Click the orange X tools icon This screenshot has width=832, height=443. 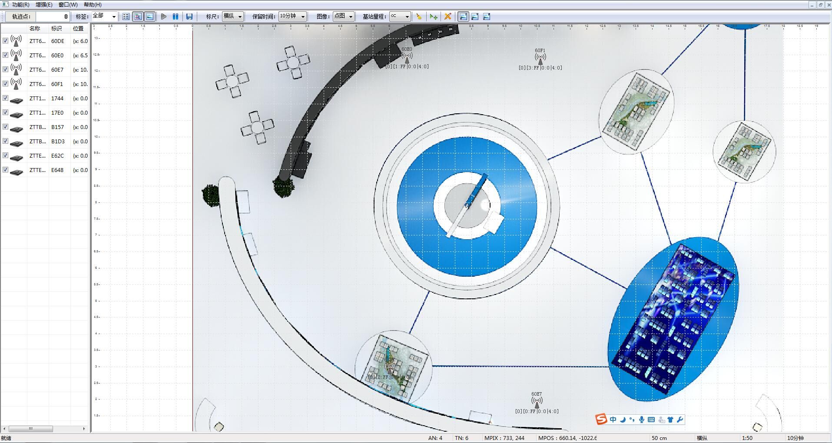[447, 17]
